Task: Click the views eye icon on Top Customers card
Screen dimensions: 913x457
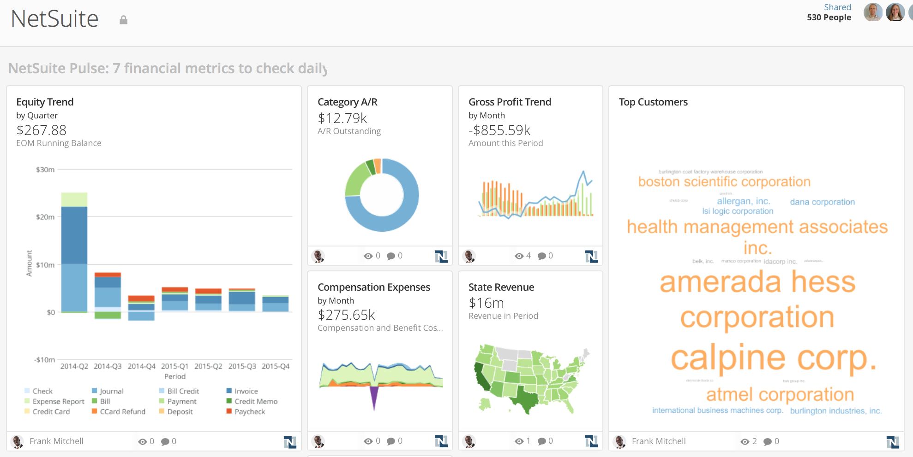Action: pyautogui.click(x=745, y=441)
